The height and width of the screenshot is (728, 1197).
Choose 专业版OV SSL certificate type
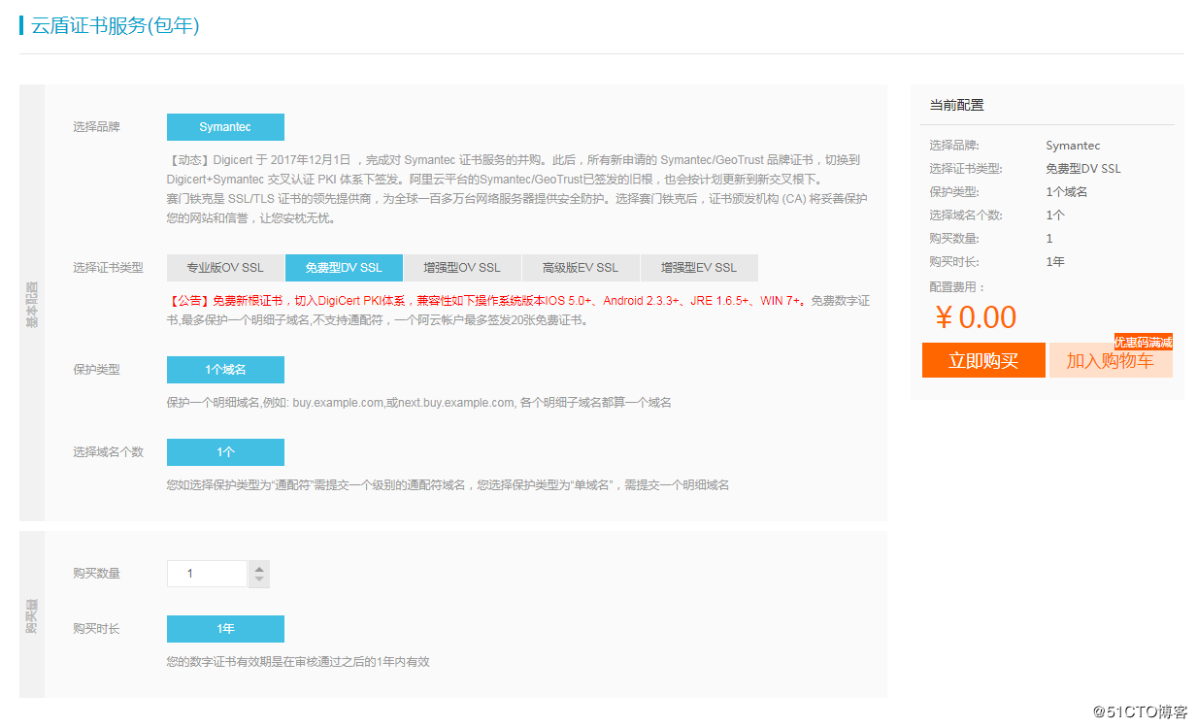coord(225,268)
